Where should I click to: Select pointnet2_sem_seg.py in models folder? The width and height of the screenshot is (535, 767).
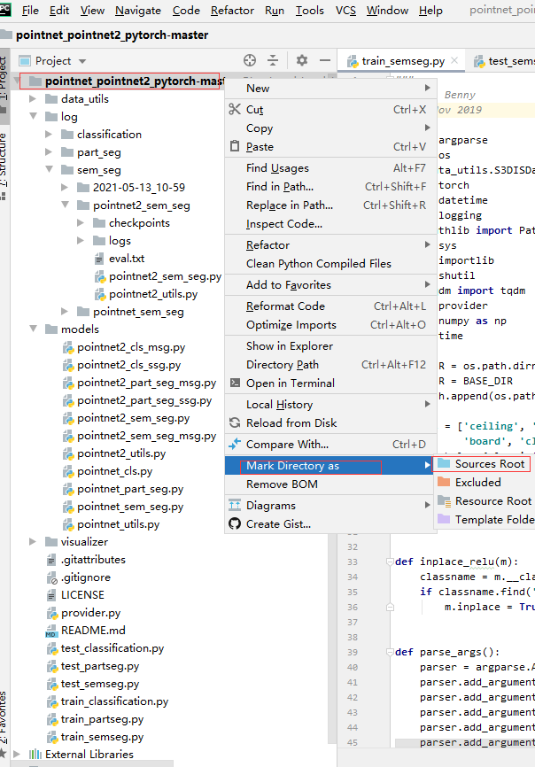[x=133, y=418]
